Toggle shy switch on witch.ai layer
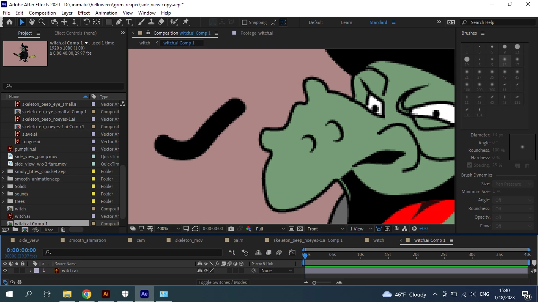 (x=200, y=271)
